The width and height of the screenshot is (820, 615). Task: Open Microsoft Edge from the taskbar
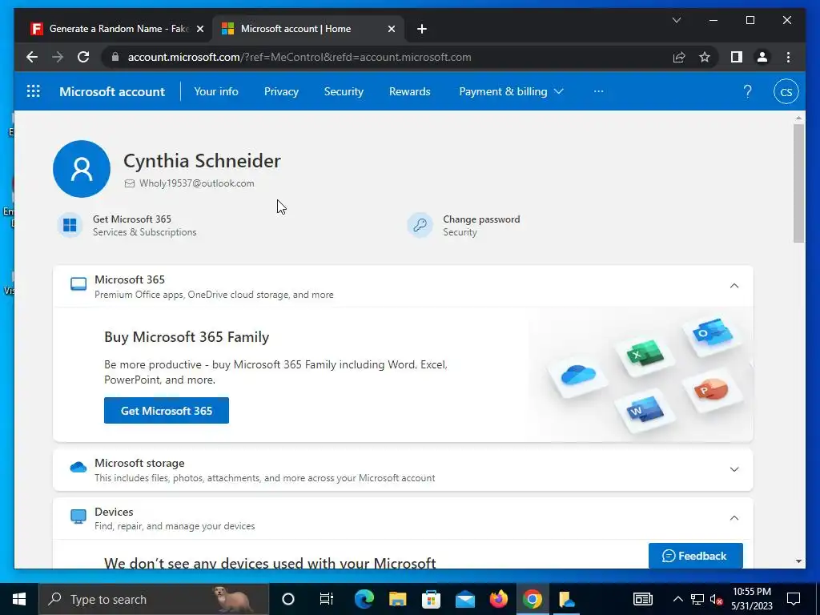coord(364,599)
